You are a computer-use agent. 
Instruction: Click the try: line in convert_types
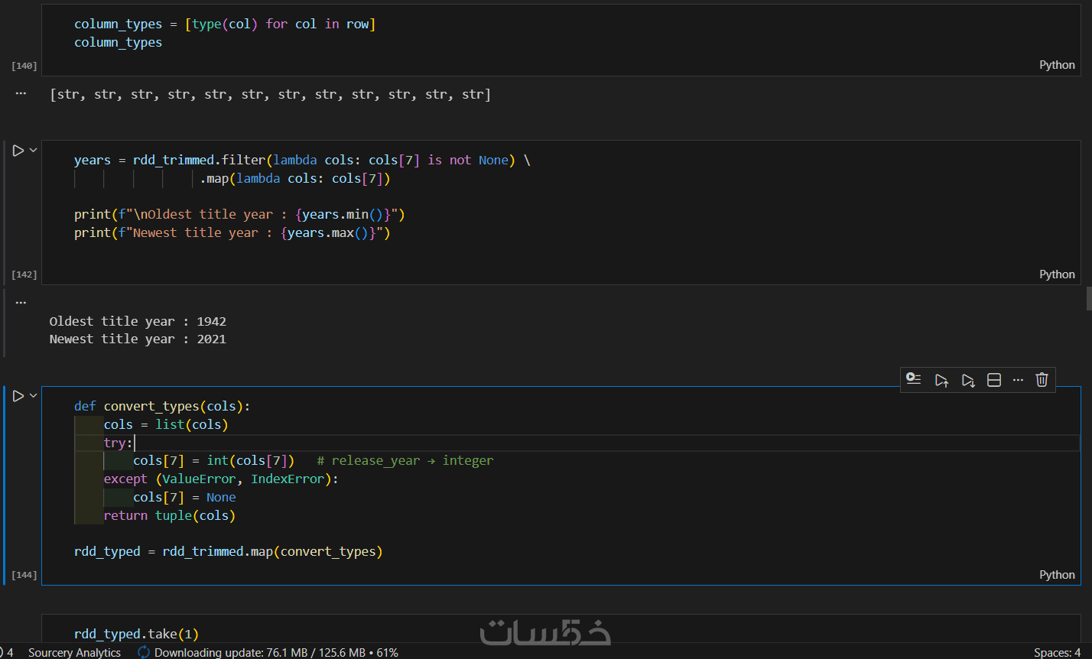coord(119,443)
